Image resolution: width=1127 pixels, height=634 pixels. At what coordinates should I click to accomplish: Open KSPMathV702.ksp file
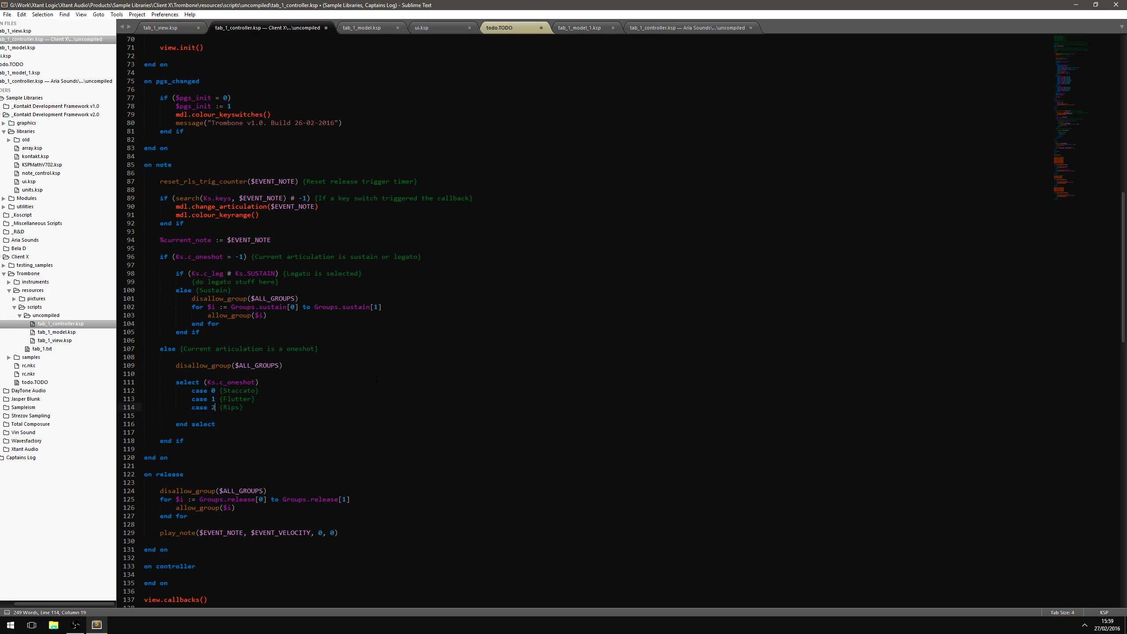pos(42,165)
